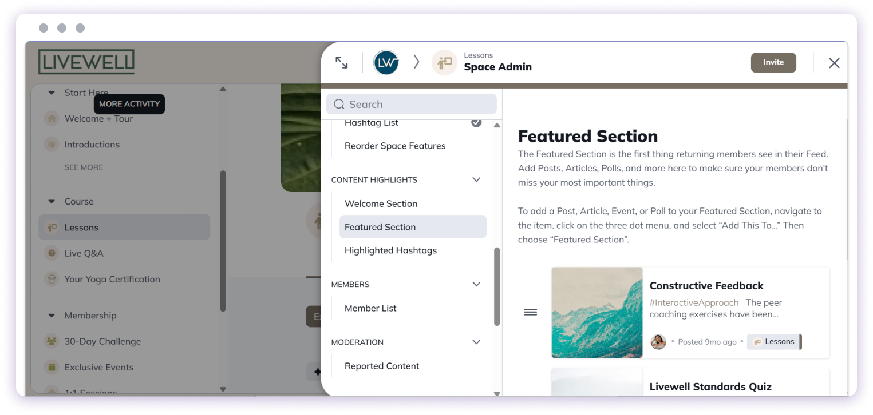Collapse the Course group in the sidebar

[x=52, y=201]
